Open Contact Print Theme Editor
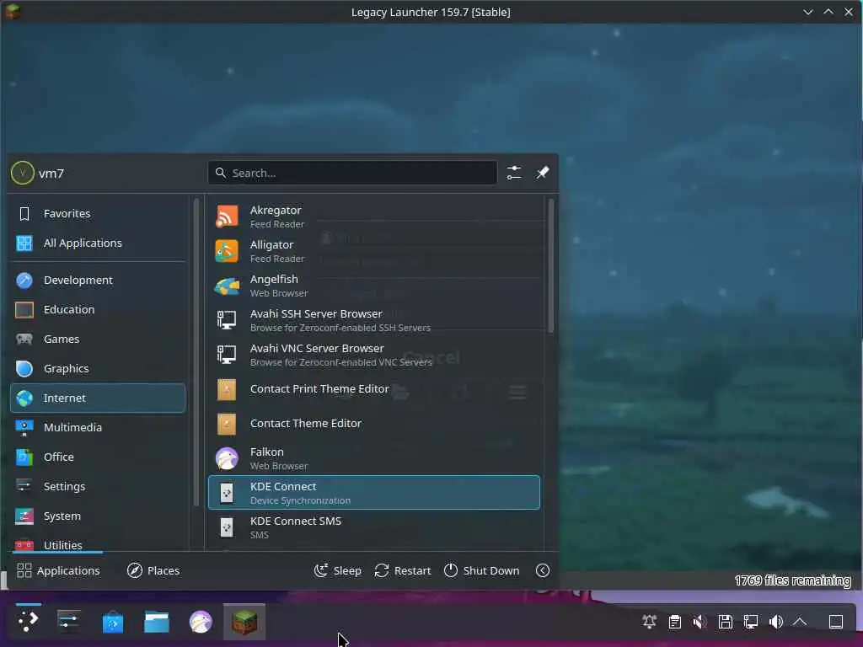This screenshot has width=863, height=647. tap(373, 389)
